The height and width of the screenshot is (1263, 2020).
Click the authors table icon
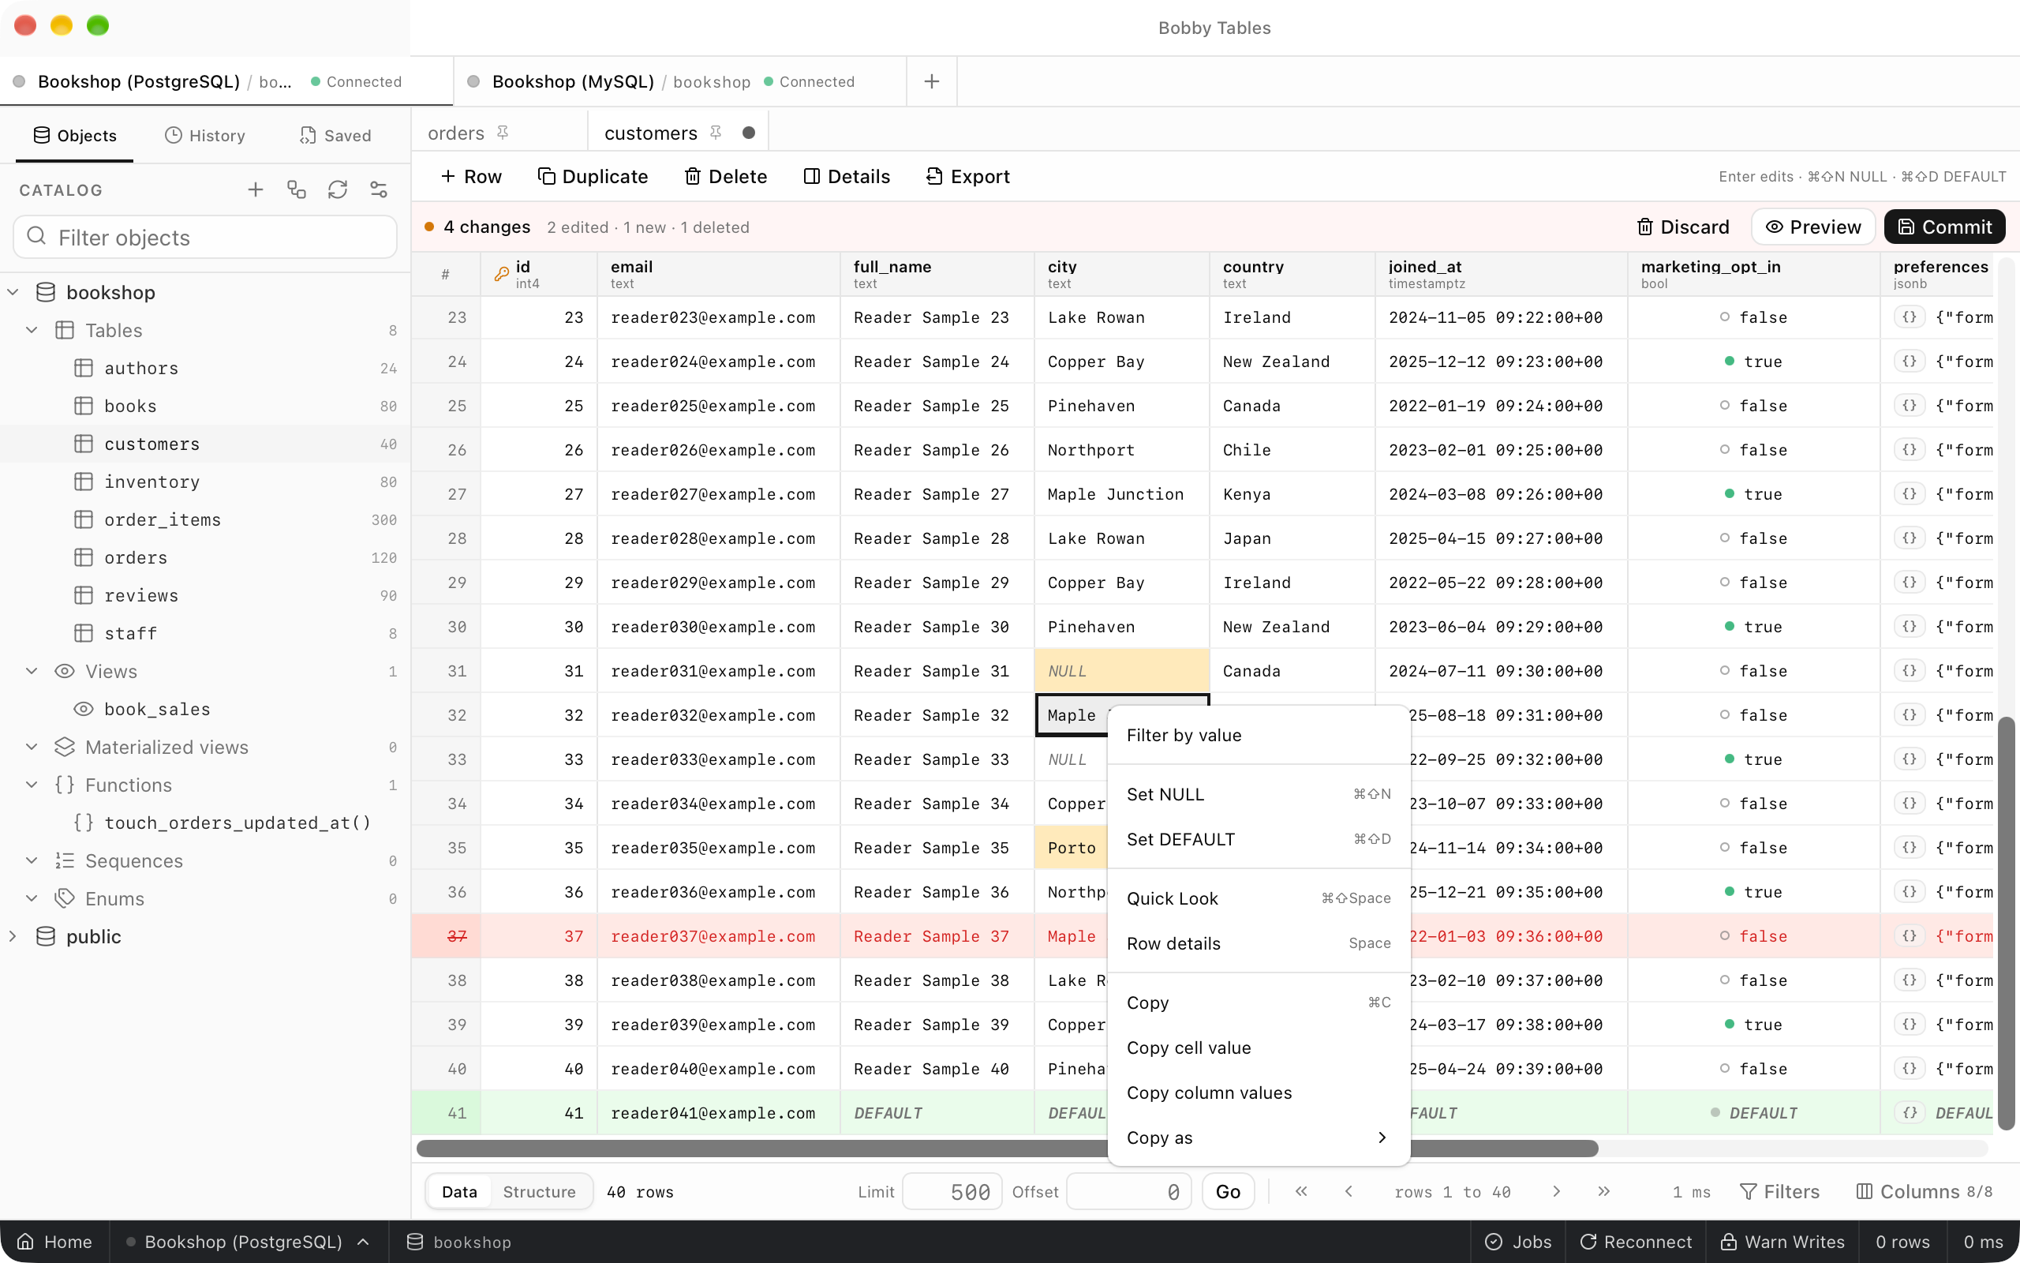pyautogui.click(x=84, y=369)
